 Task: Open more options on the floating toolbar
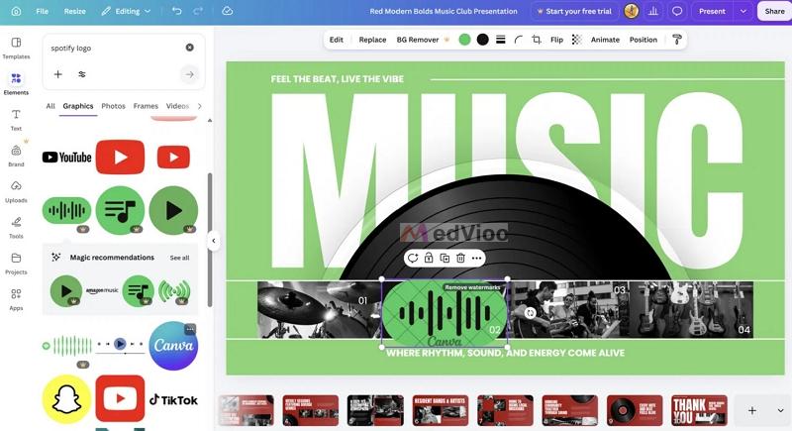coord(476,259)
